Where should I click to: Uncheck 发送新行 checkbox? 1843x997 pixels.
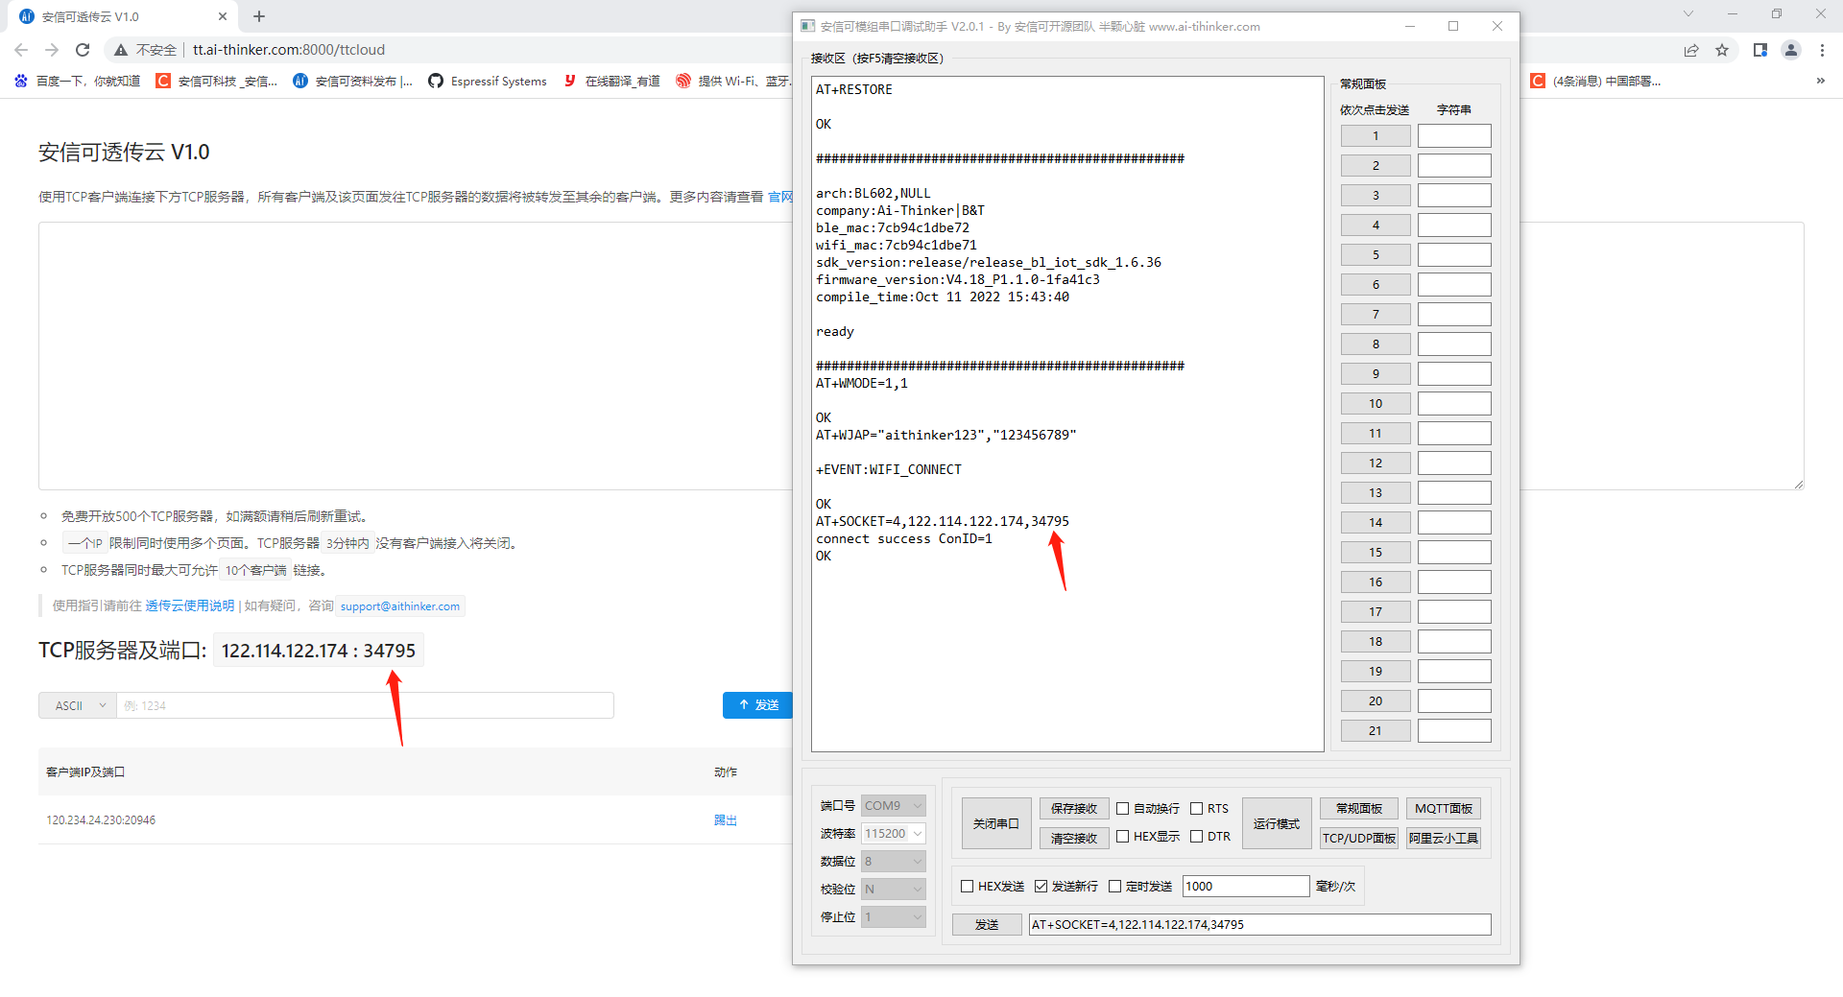(x=1041, y=887)
